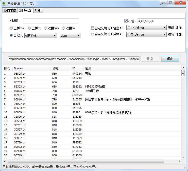Screen dimensions: 188x171
Task: Click 编辑 next to 三拼过滤.txt
Action: [x=171, y=28]
